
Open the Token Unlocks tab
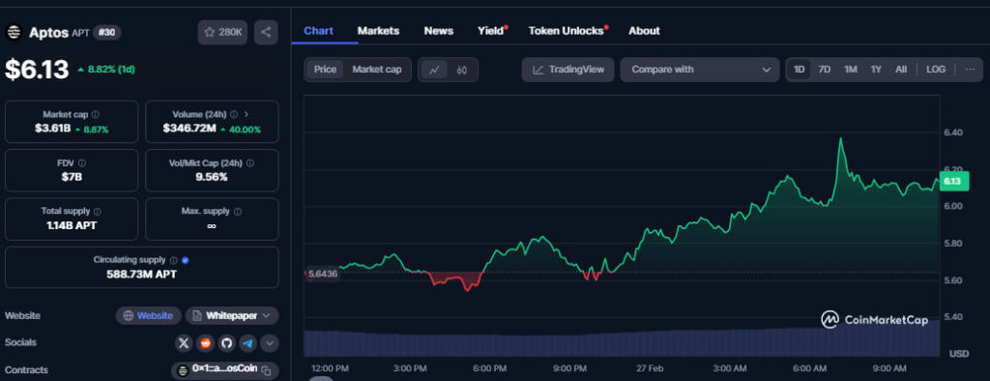tap(567, 30)
